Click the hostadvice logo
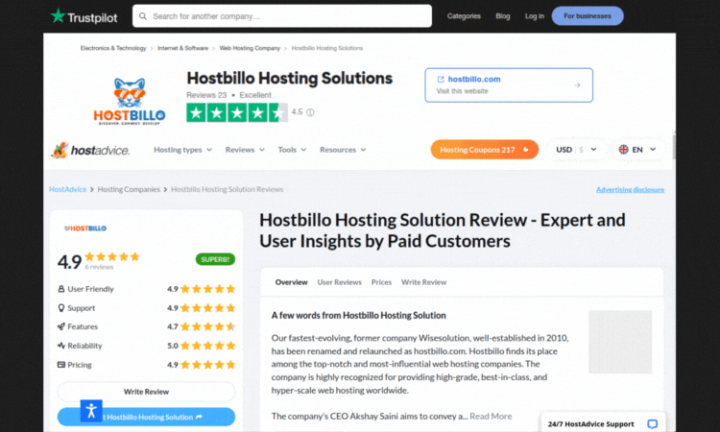Viewport: 720px width, 432px height. [90, 150]
